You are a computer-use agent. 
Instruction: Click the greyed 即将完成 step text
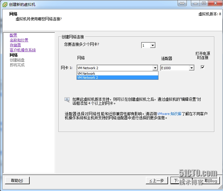coord(17,65)
